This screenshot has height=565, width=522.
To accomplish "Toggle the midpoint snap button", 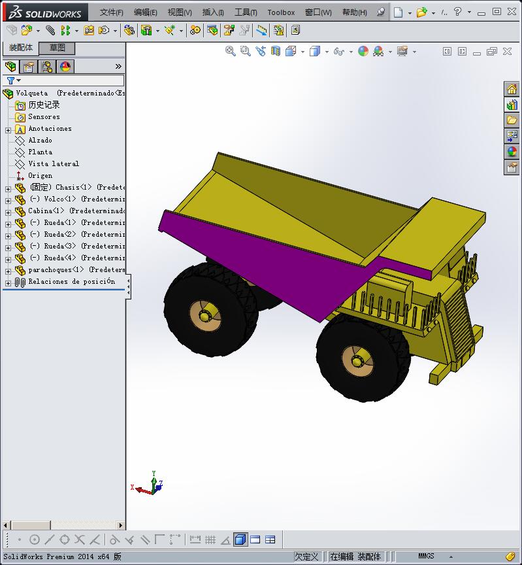I will [x=50, y=539].
